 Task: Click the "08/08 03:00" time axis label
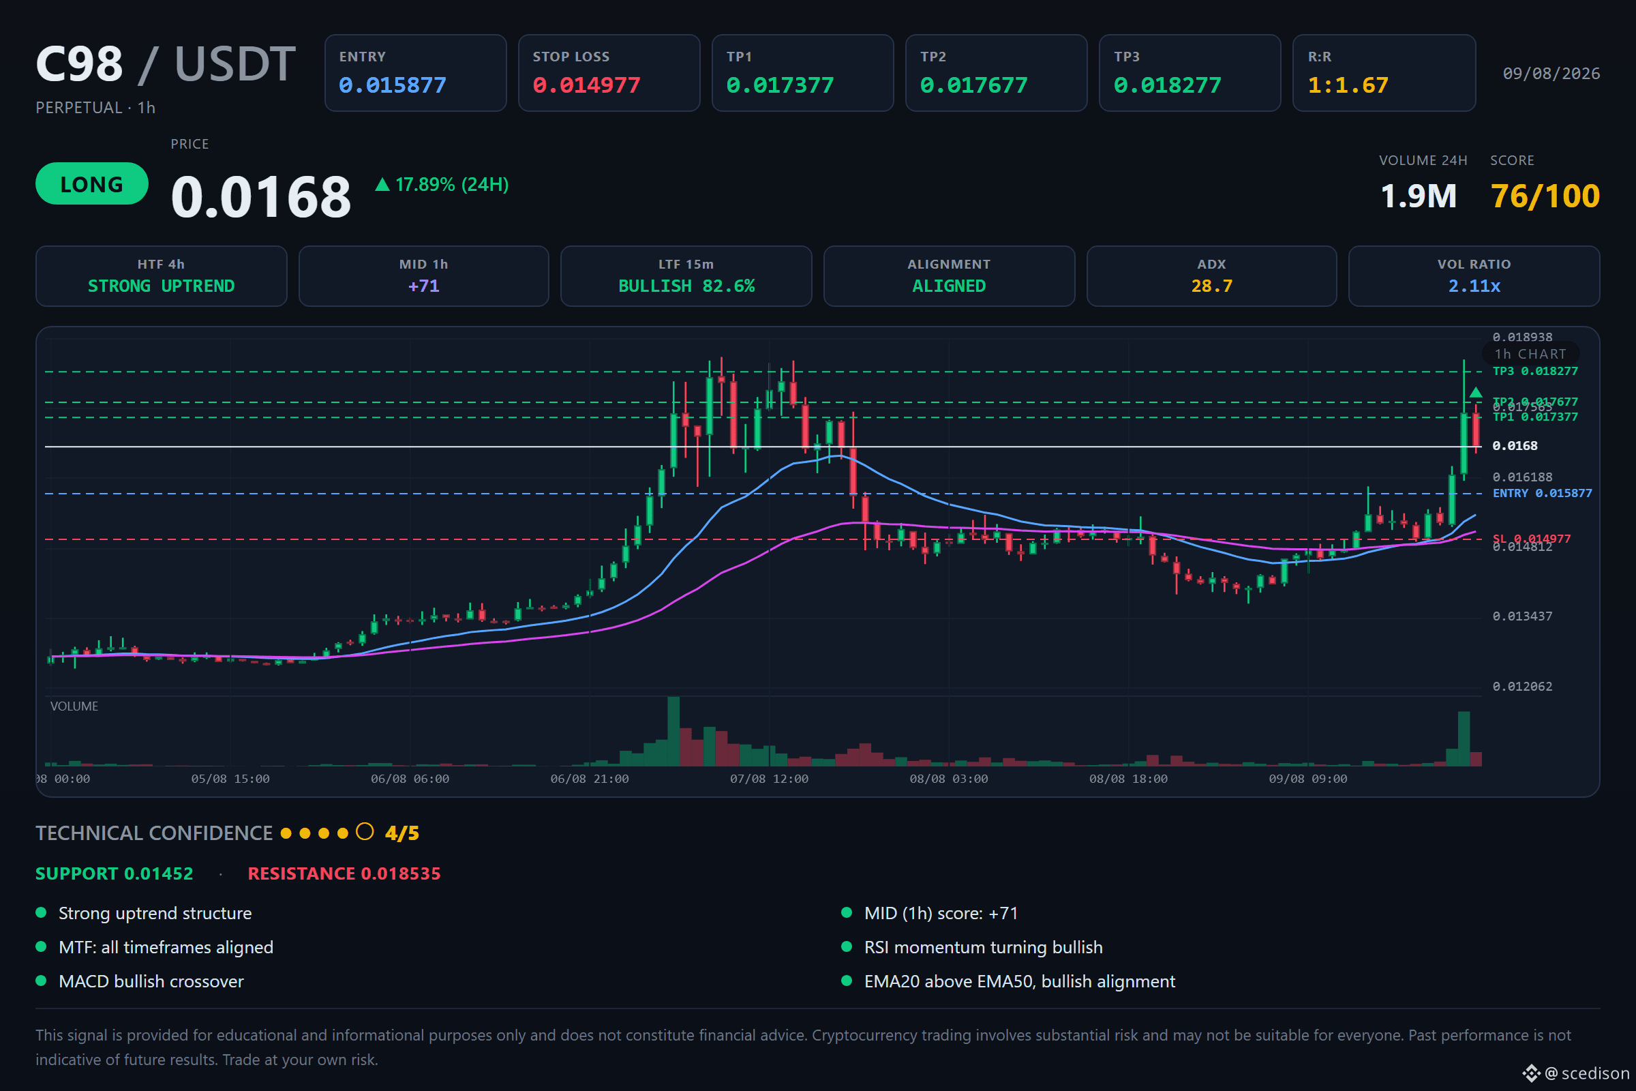tap(949, 779)
